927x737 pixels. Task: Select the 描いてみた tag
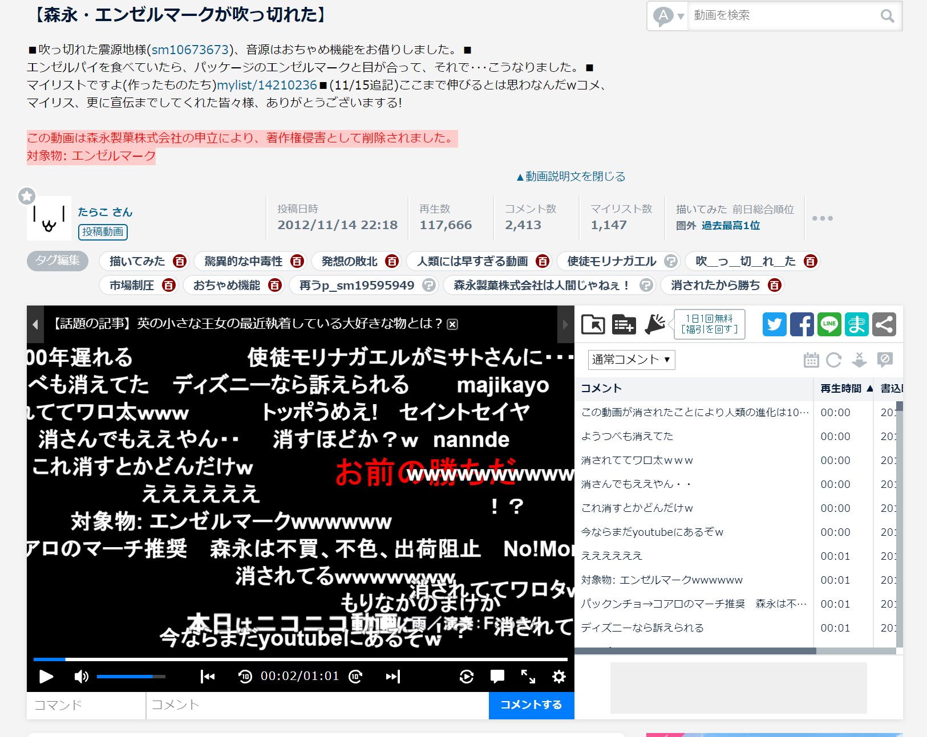(x=137, y=261)
